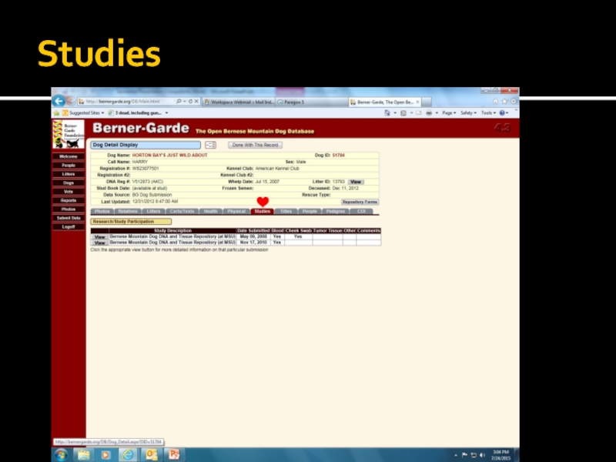Switch to the Pedigree tab
This screenshot has width=616, height=462.
point(335,211)
